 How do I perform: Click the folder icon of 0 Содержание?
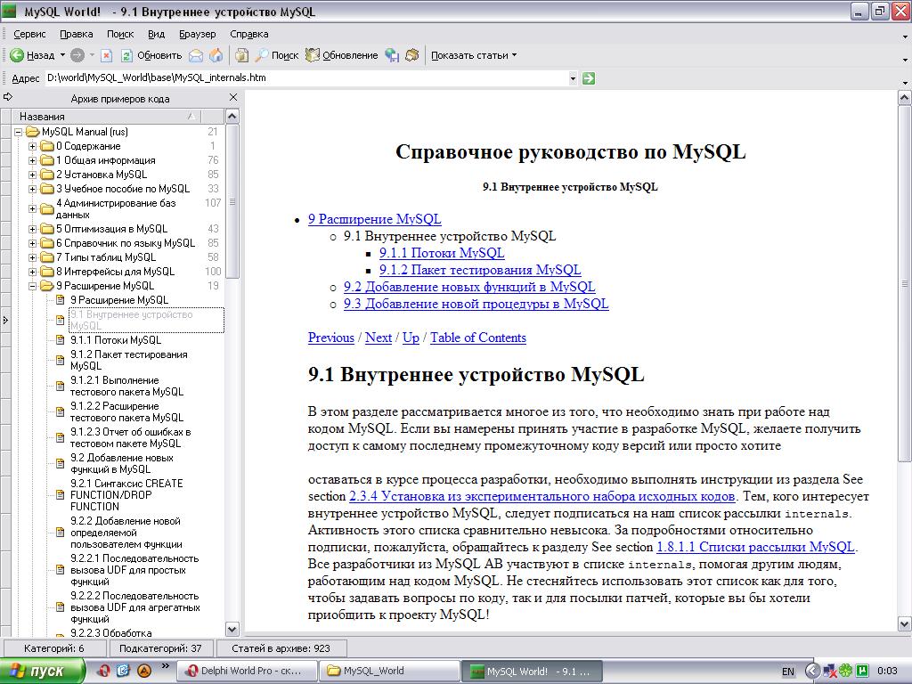click(47, 146)
